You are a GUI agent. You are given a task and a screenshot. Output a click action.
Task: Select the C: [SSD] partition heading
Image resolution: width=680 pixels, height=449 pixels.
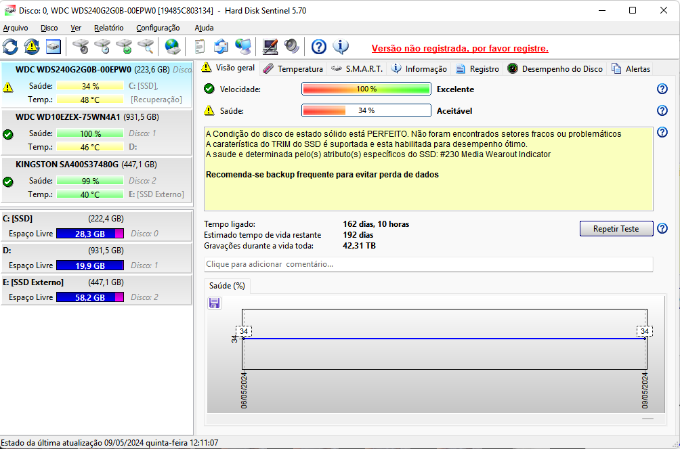[x=18, y=219]
